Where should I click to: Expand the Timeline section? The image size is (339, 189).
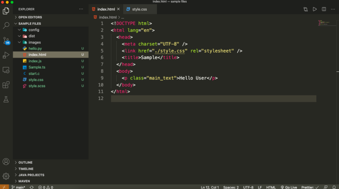pyautogui.click(x=26, y=169)
